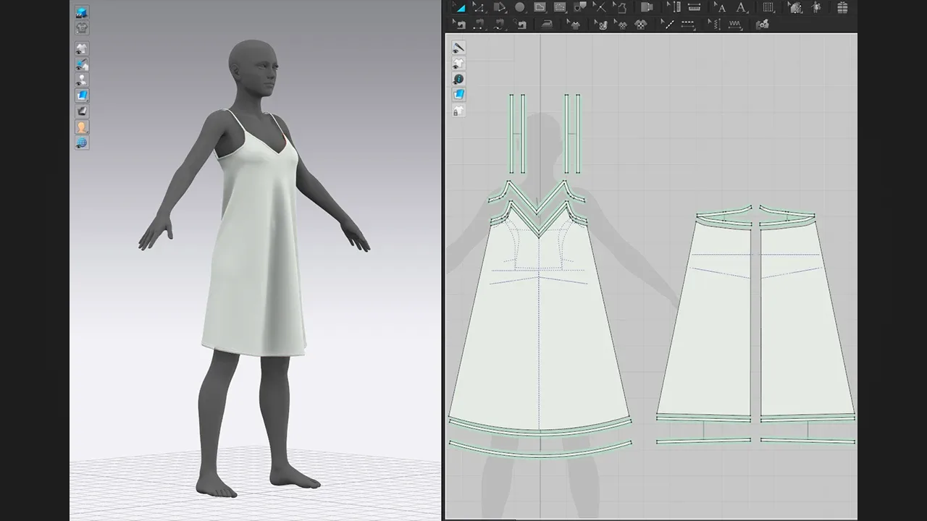Screen dimensions: 927x521
Task: Select the Edit Pattern tool with blue triangle
Action: pyautogui.click(x=459, y=7)
